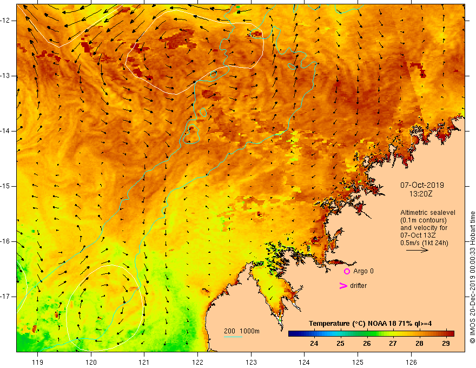
Task: Click the '13:20Z' time label
Action: (420, 194)
